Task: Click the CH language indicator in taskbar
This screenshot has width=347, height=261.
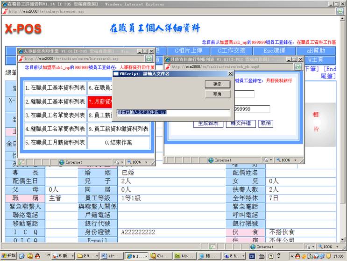Action: (x=252, y=256)
